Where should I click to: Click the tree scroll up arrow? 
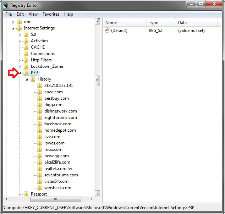pos(98,22)
